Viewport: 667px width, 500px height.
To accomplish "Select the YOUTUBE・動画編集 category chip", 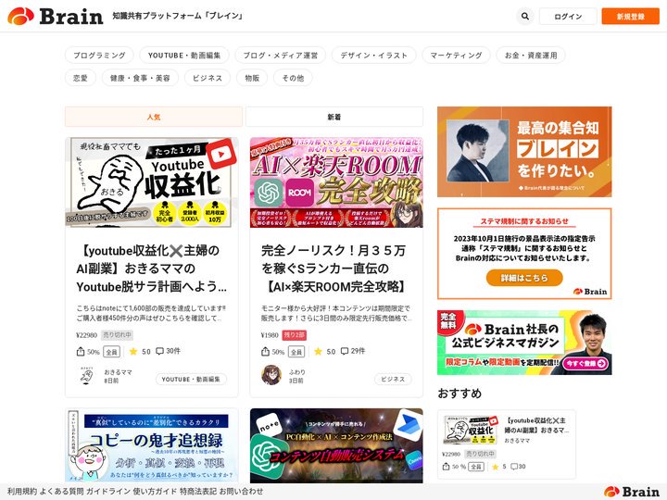I will coord(184,56).
